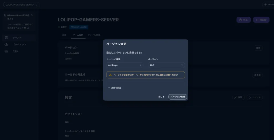Viewport: 274px width, 140px height.
Task: Click the vanilla server type text
Action: coord(68,59)
